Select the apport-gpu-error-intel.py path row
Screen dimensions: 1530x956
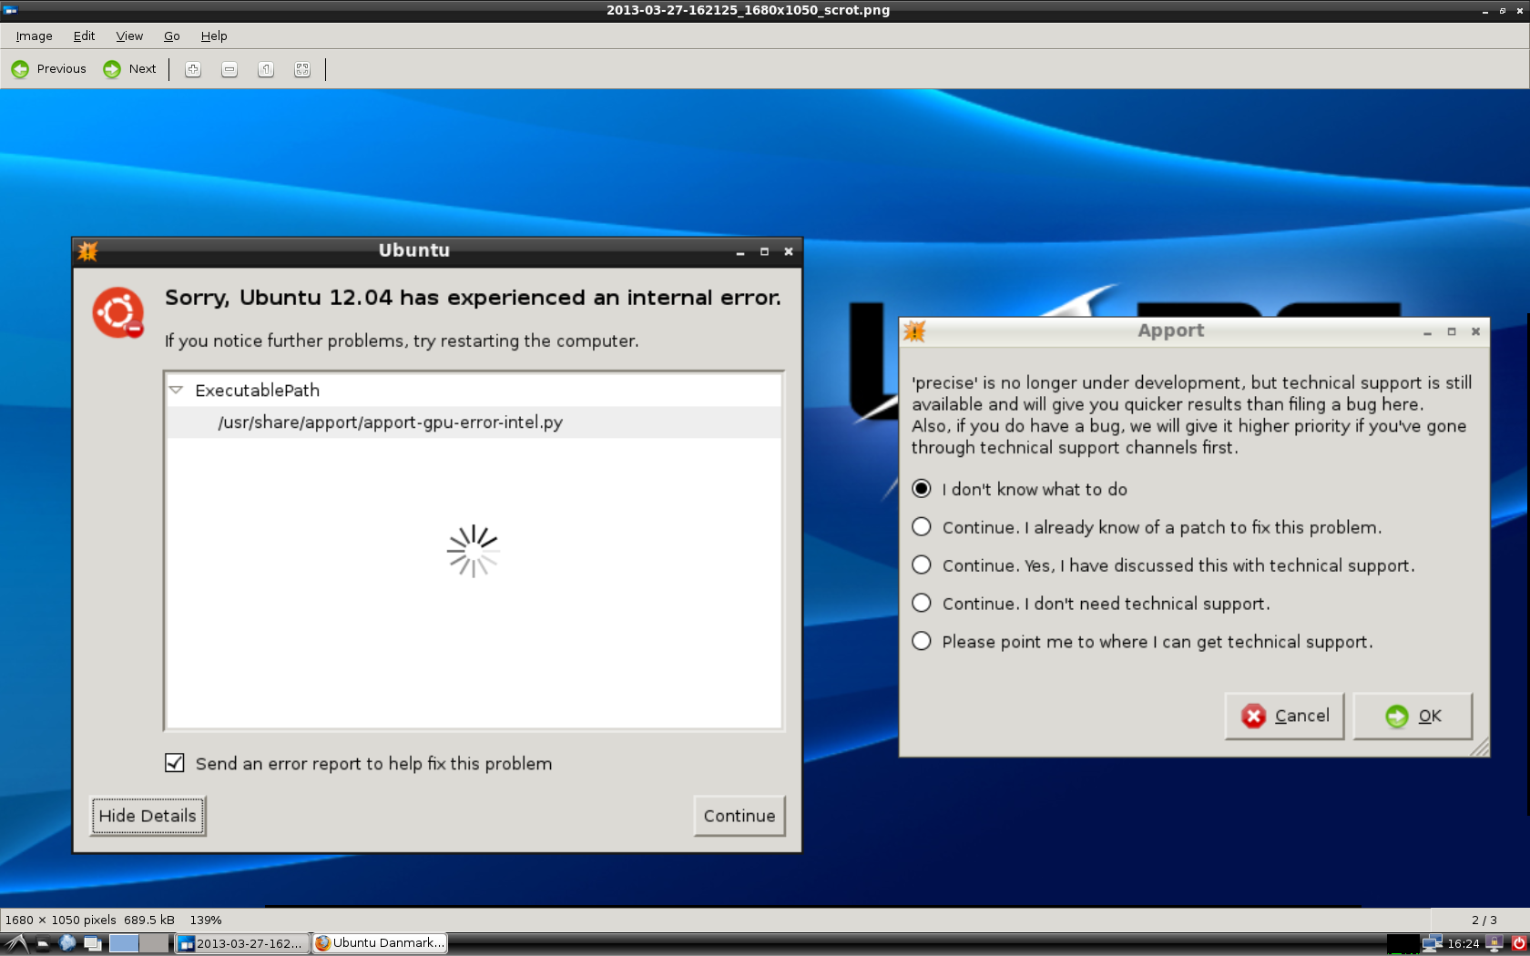[474, 422]
